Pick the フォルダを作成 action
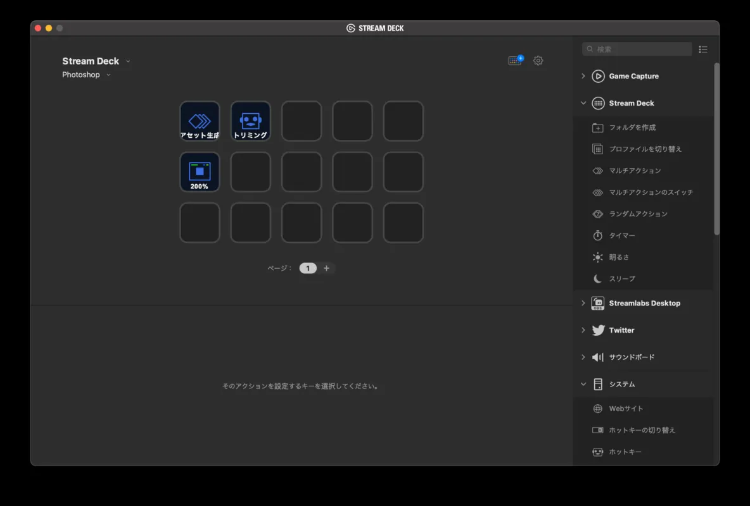The height and width of the screenshot is (506, 750). pos(632,127)
